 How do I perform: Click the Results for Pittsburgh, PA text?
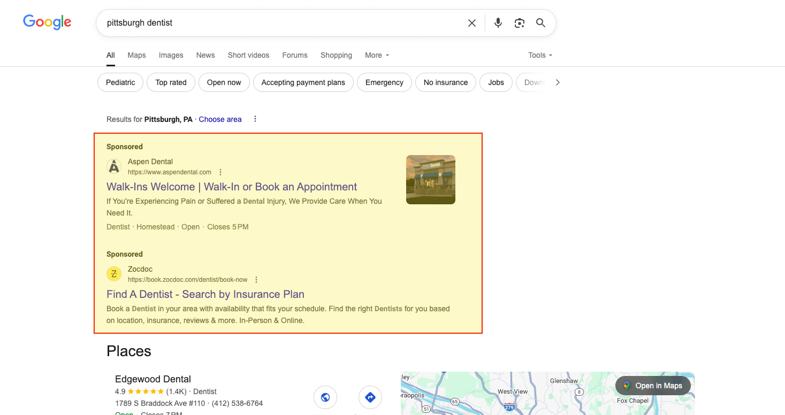[149, 119]
